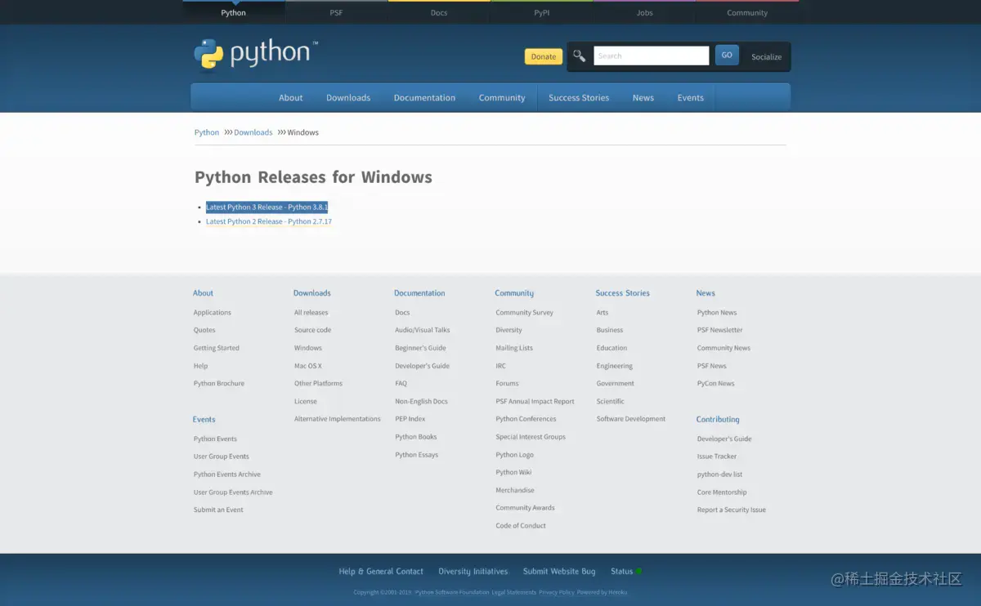Open footer Code of Conduct link
This screenshot has height=606, width=981.
tap(521, 526)
